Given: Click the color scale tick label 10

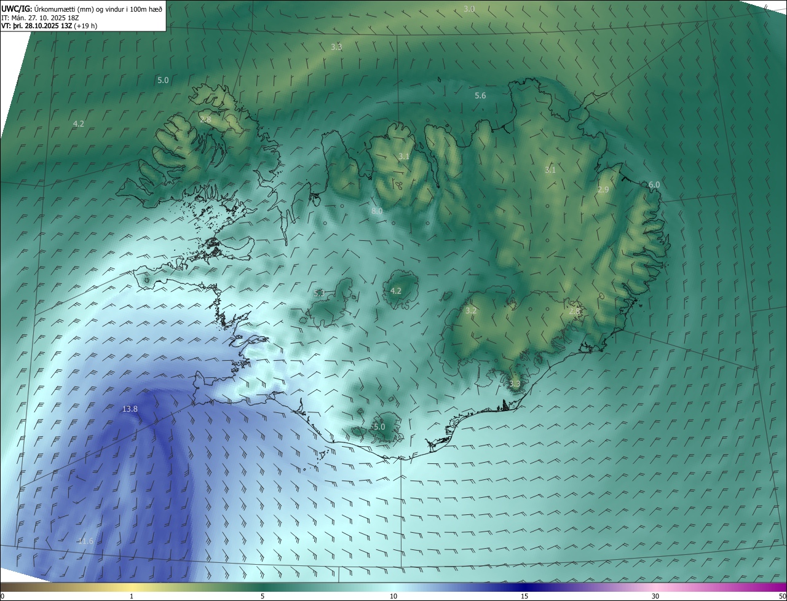Looking at the screenshot, I should coord(393,596).
